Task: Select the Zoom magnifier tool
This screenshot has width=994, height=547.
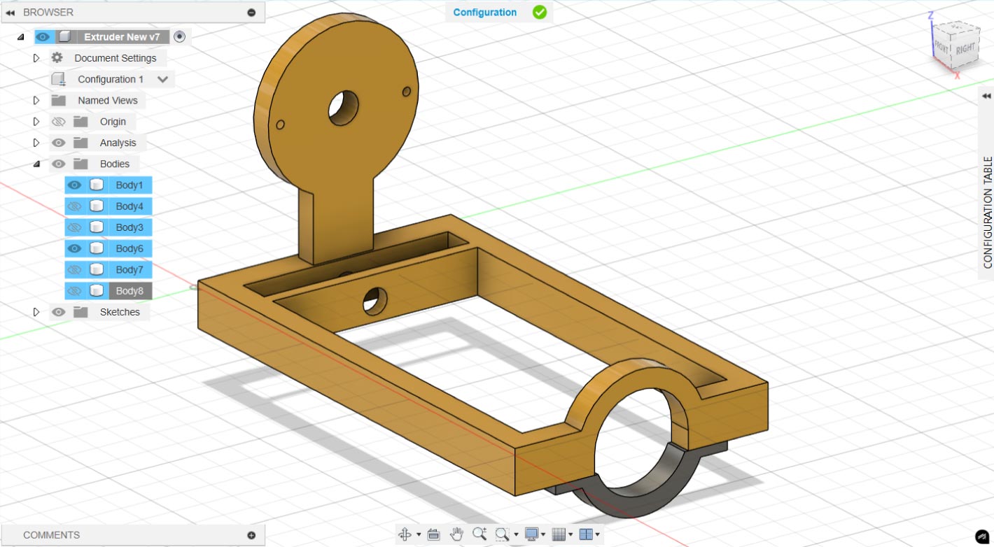Action: (x=479, y=534)
